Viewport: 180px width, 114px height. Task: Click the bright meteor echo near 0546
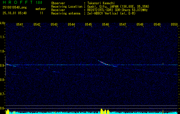pos(107,64)
